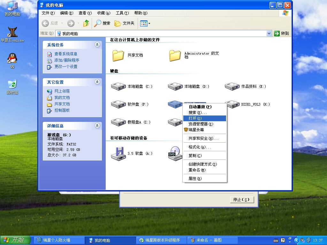Image resolution: width=327 pixels, height=245 pixels.
Task: Choose 搜索(E)... in context menu
Action: pyautogui.click(x=204, y=113)
